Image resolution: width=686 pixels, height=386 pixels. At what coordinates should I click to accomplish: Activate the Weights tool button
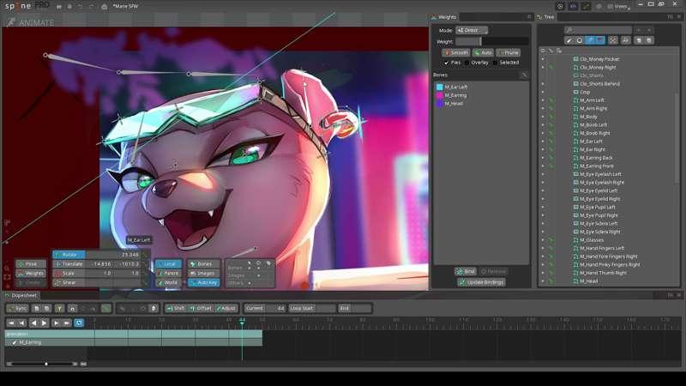[31, 273]
